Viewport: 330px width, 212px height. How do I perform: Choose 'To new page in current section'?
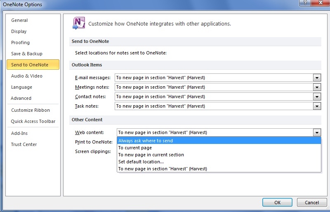219,155
